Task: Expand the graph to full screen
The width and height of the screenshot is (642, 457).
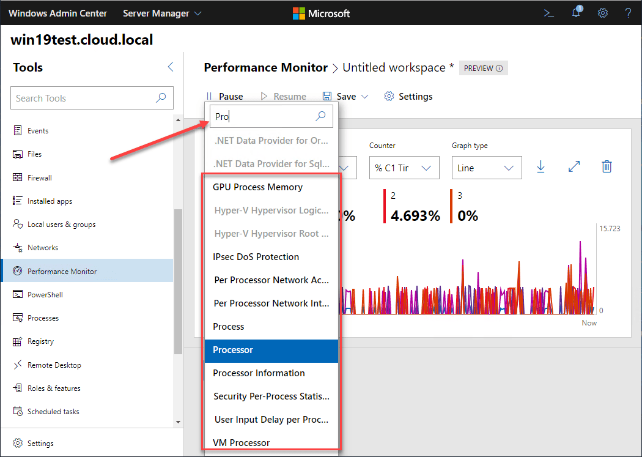Action: click(x=574, y=167)
